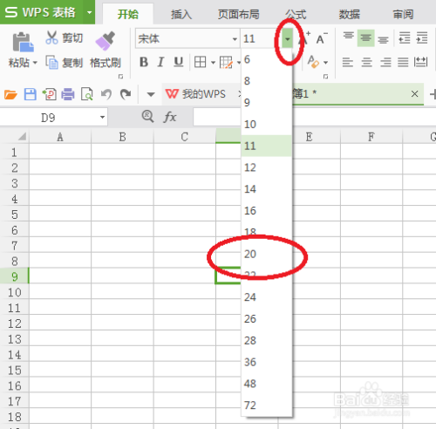This screenshot has width=436, height=429.
Task: Open the font name dropdown arrow
Action: pyautogui.click(x=235, y=39)
